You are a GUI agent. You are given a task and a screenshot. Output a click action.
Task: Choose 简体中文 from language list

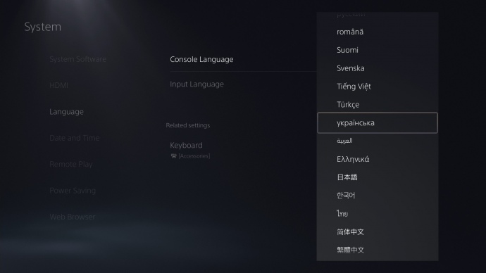click(x=378, y=231)
